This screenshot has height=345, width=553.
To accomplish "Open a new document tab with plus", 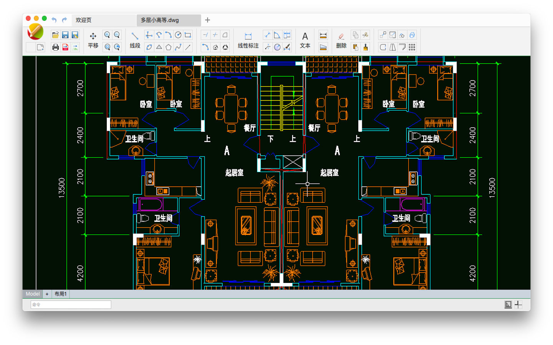I will tap(207, 20).
